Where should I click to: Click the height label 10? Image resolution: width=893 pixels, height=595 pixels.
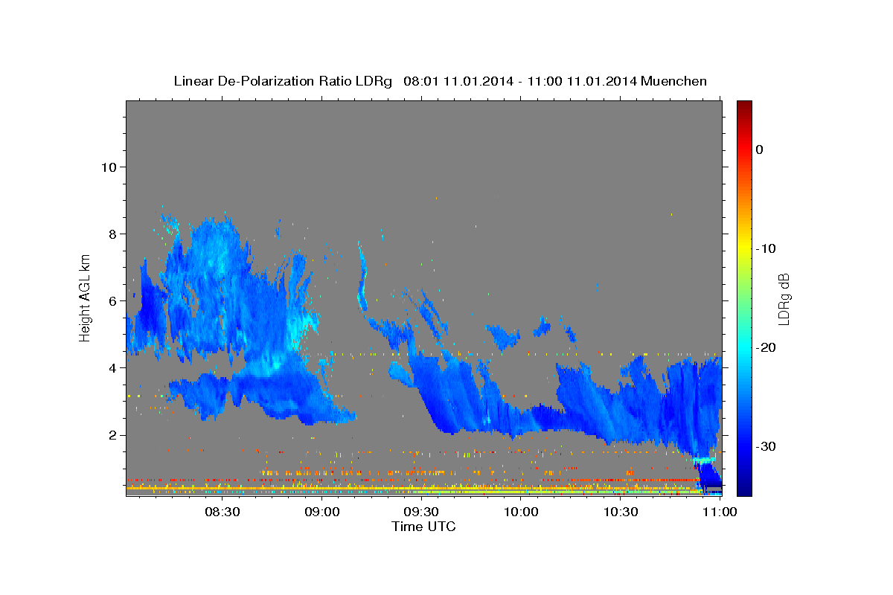coord(109,167)
